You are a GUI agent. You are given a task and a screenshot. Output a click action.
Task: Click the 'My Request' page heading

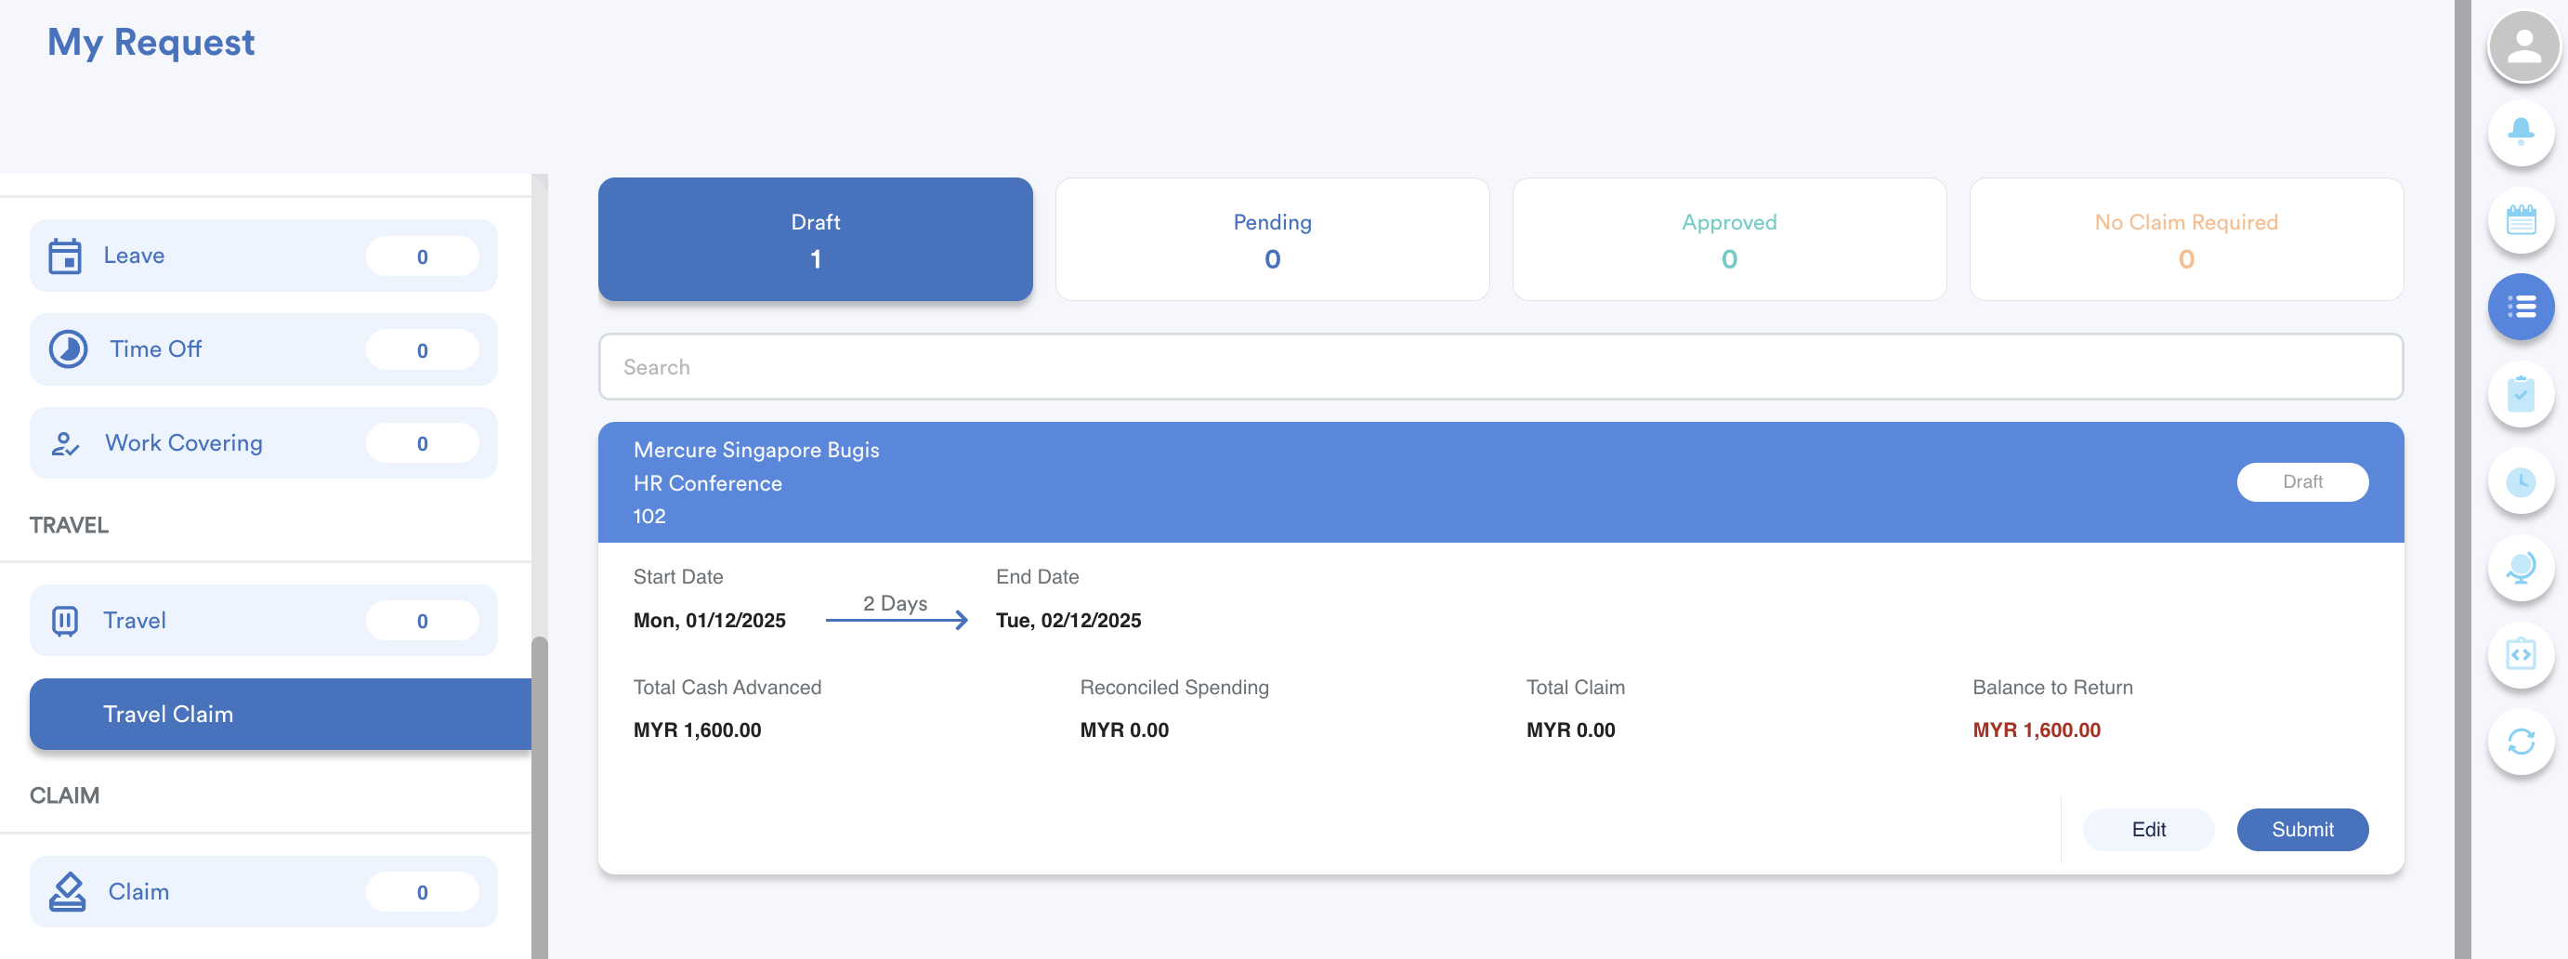tap(151, 42)
